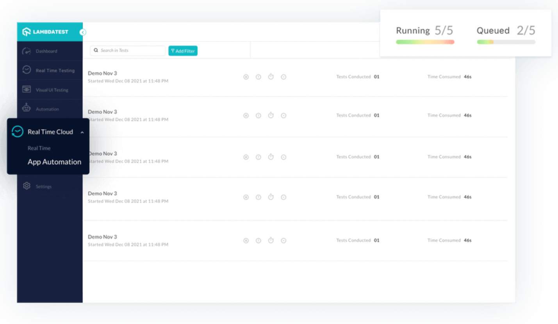This screenshot has height=324, width=558.
Task: Select Real Time under Real Time Cloud
Action: click(39, 148)
